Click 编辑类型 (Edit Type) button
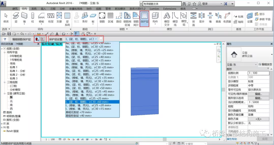Image resolution: width=274 pixels, height=145 pixels. click(265, 64)
